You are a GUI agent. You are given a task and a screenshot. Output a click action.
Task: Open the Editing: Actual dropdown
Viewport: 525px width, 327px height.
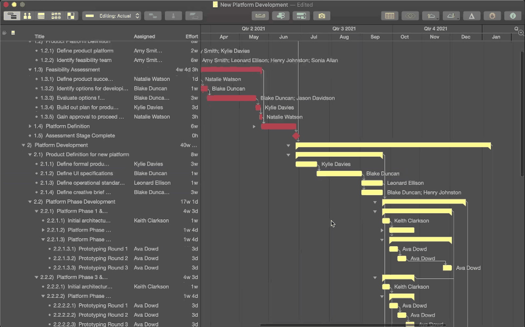pyautogui.click(x=112, y=16)
